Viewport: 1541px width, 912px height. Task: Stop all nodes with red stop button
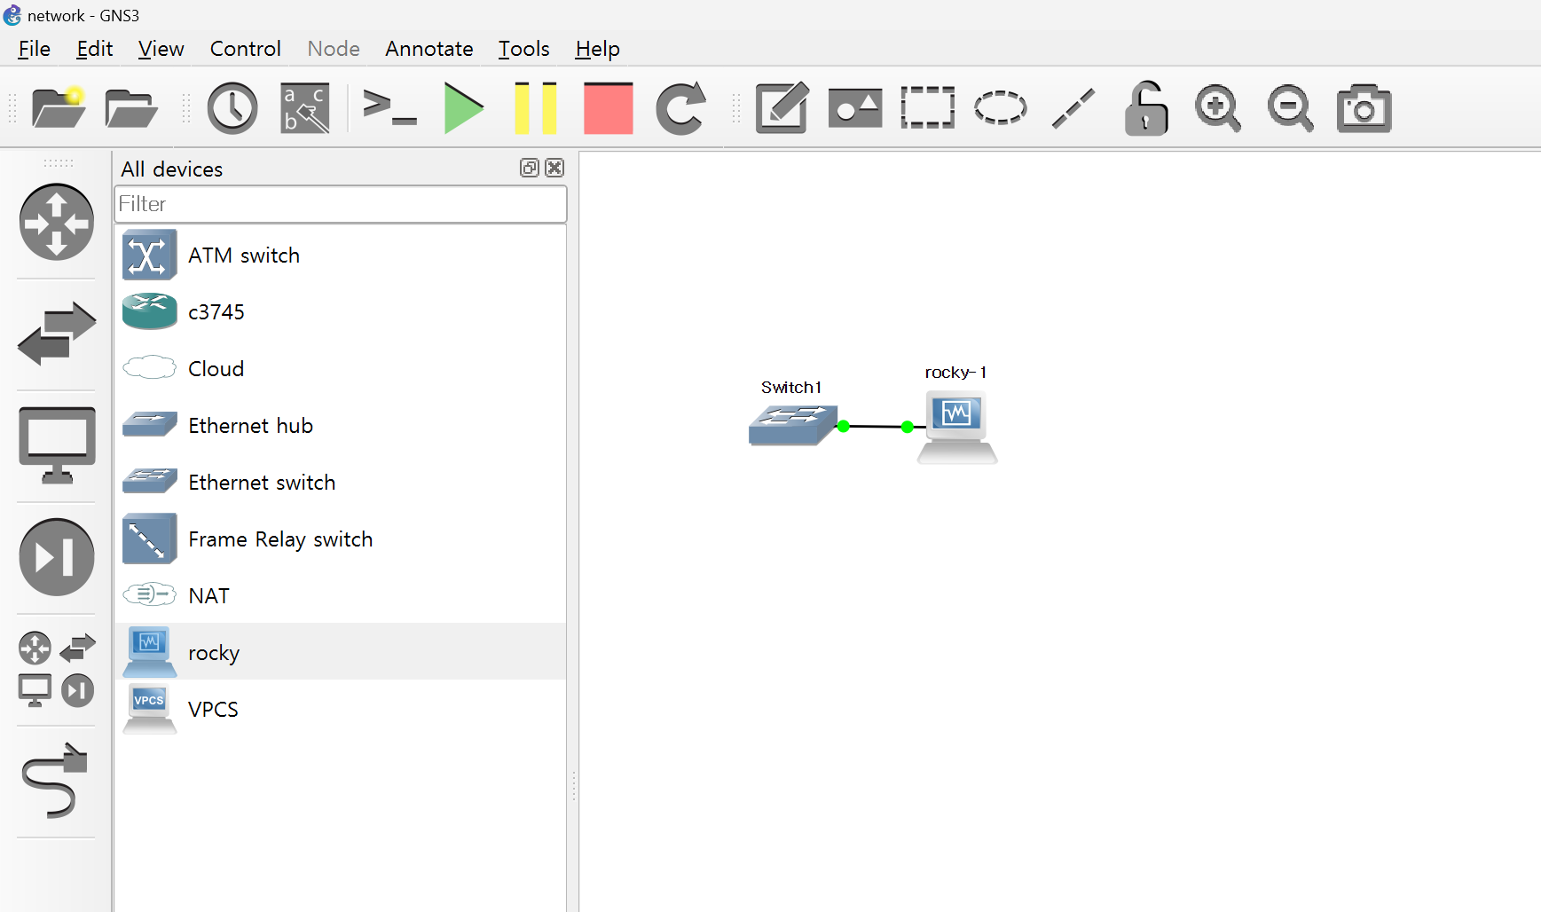[609, 108]
